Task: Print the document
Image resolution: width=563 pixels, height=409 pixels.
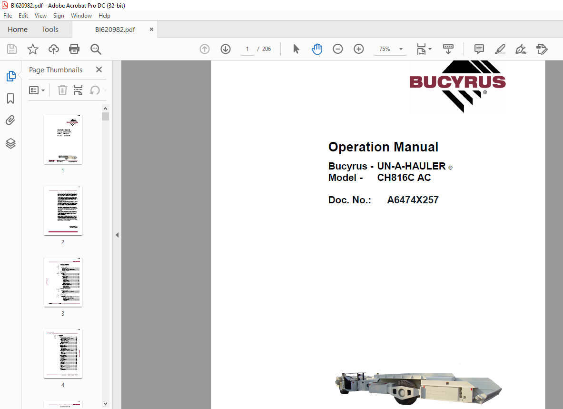Action: tap(74, 49)
